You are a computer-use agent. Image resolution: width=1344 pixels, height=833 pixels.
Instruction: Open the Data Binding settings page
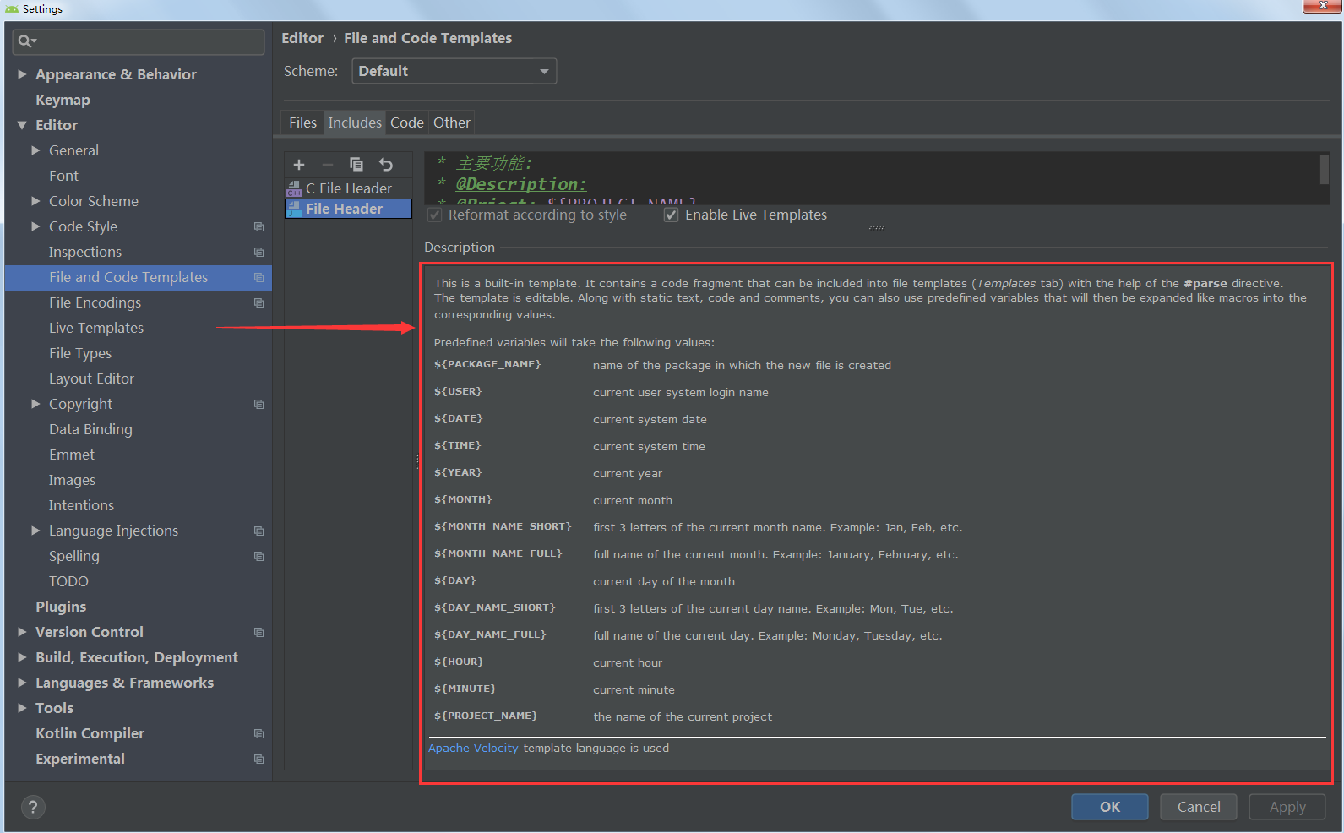pos(90,429)
